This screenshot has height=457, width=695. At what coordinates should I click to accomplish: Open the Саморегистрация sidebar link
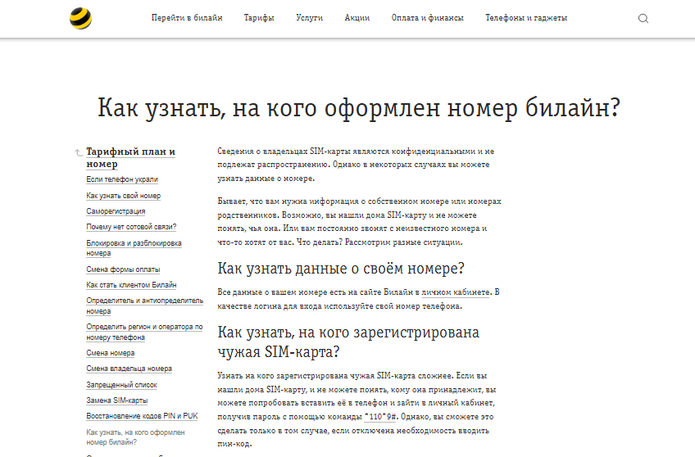pos(116,211)
